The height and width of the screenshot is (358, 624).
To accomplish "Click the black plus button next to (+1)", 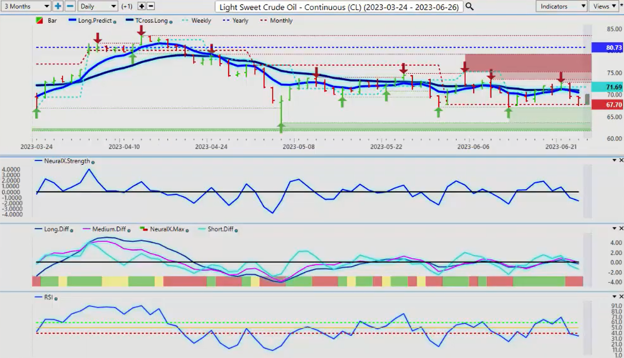I will pos(141,6).
